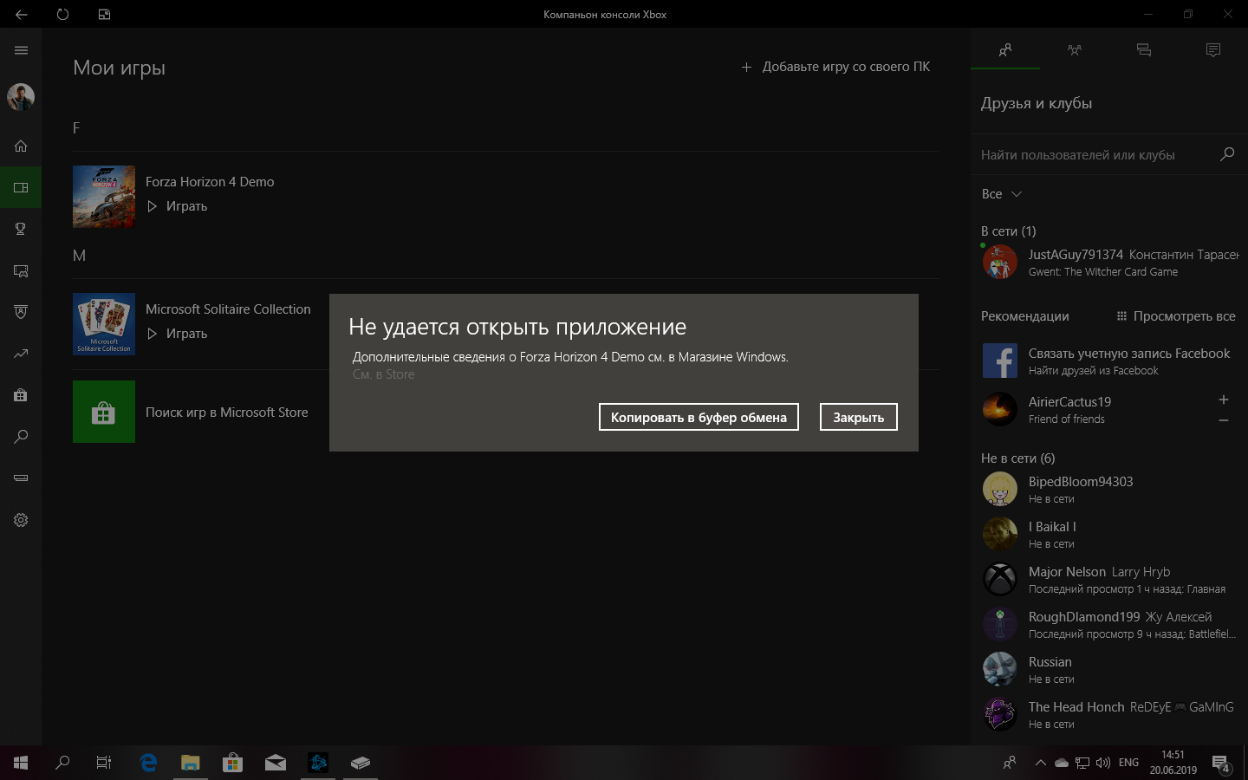Click the back arrow in title bar
The width and height of the screenshot is (1248, 780).
21,14
